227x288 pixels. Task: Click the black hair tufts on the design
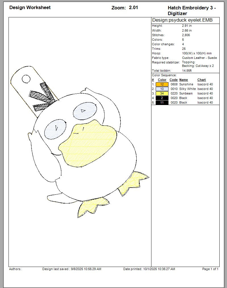43,97
